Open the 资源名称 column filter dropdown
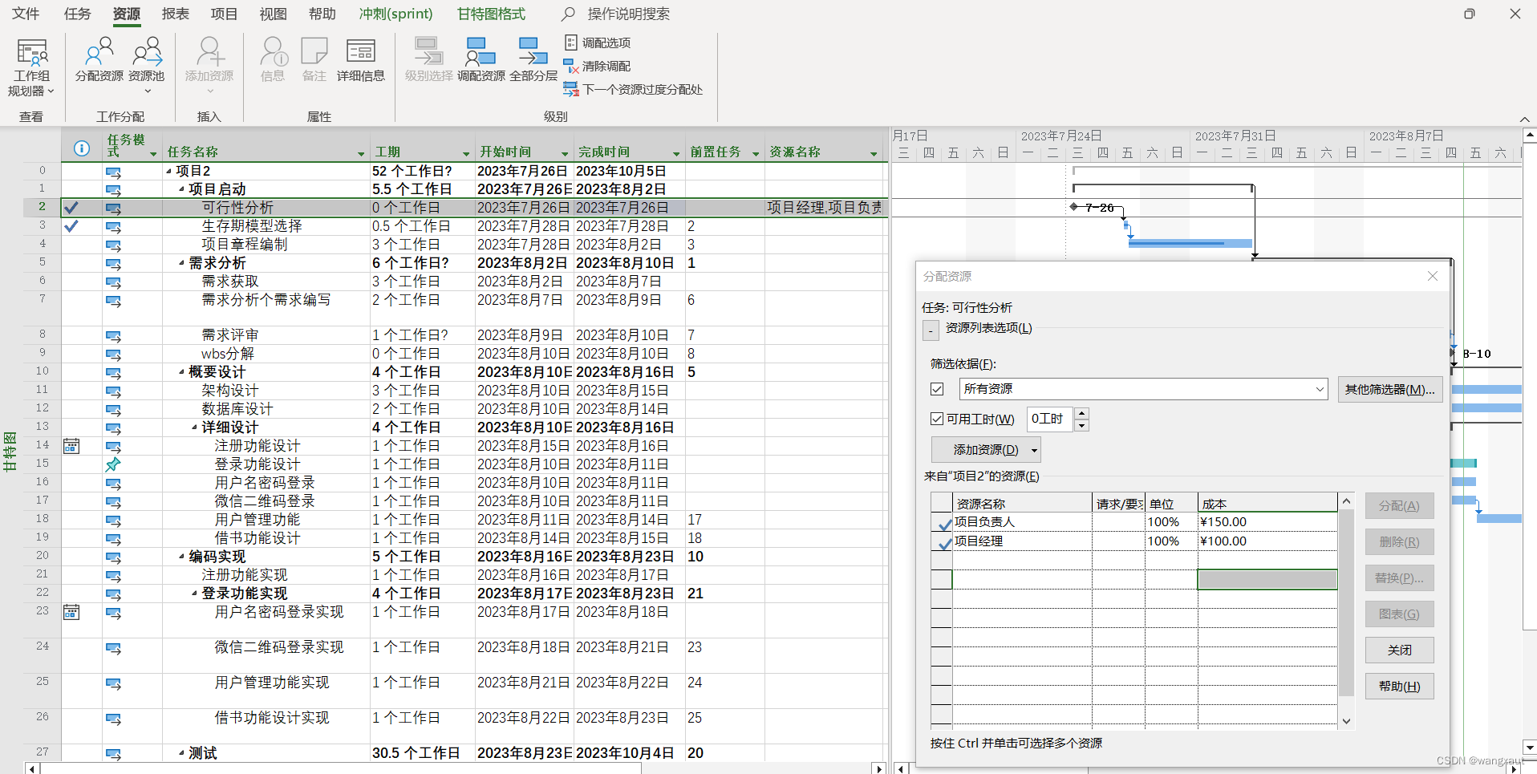 874,153
